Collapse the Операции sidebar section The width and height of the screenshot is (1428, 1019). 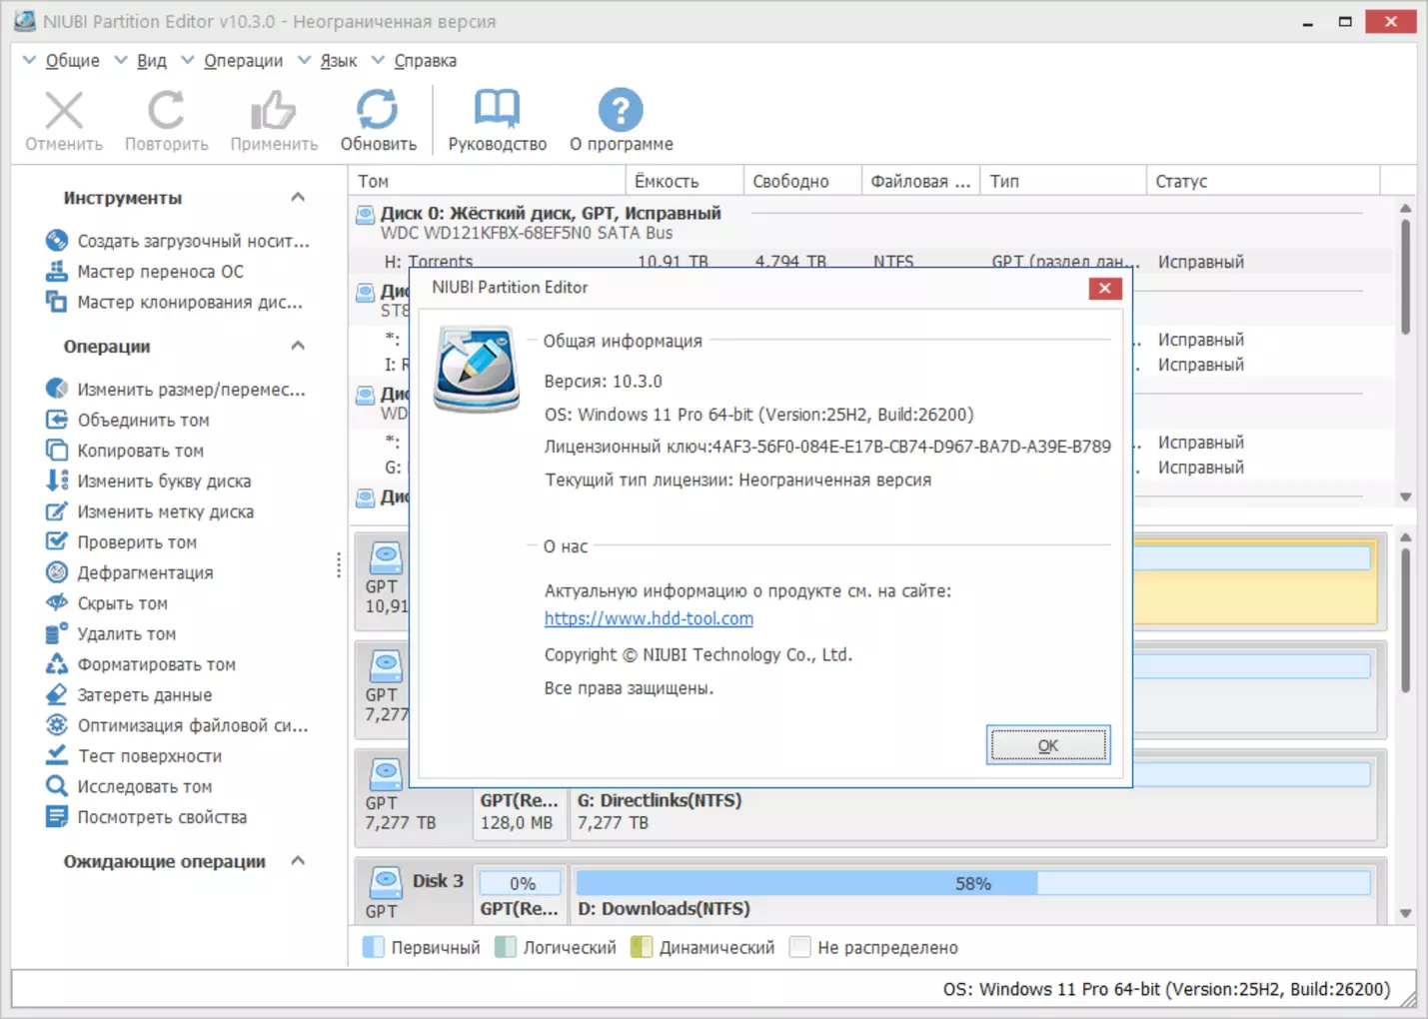point(298,347)
